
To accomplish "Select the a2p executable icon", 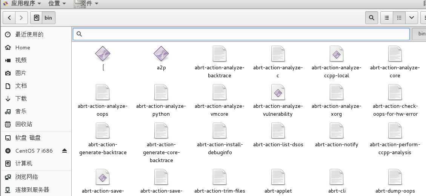I will [161, 54].
